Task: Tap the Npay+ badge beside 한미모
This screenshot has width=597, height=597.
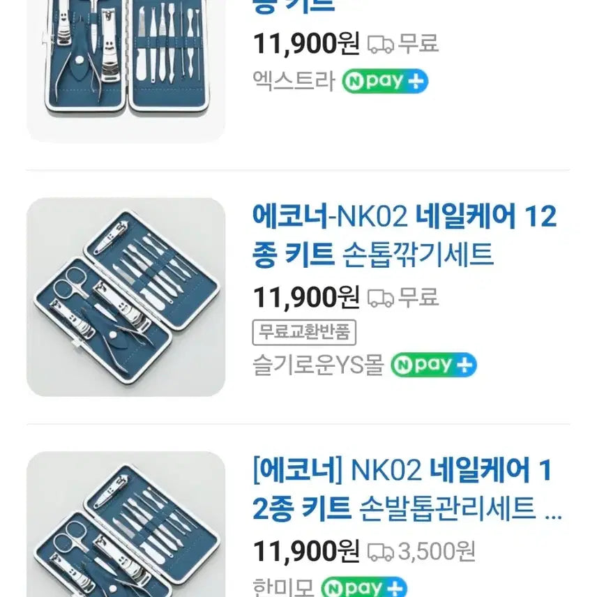Action: pos(364,587)
